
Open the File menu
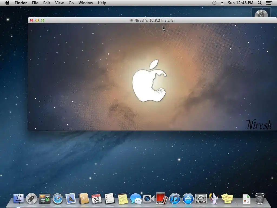[35, 3]
